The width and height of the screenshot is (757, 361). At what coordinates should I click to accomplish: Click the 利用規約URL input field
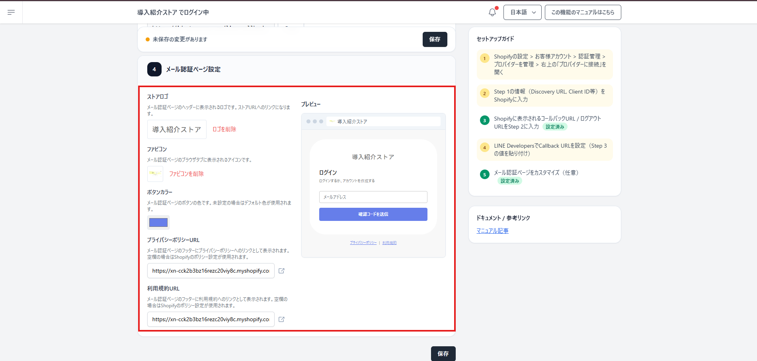(x=211, y=319)
